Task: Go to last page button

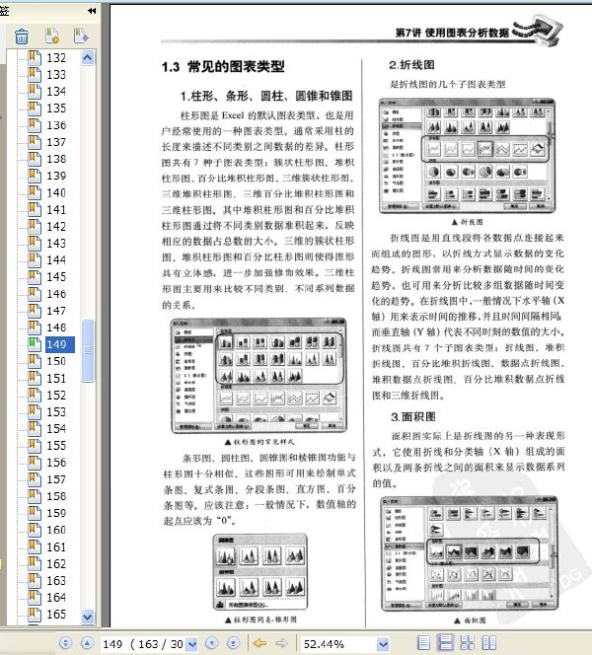Action: click(233, 643)
